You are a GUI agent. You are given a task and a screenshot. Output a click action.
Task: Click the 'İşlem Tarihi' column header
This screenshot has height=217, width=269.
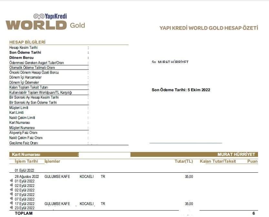(26, 161)
